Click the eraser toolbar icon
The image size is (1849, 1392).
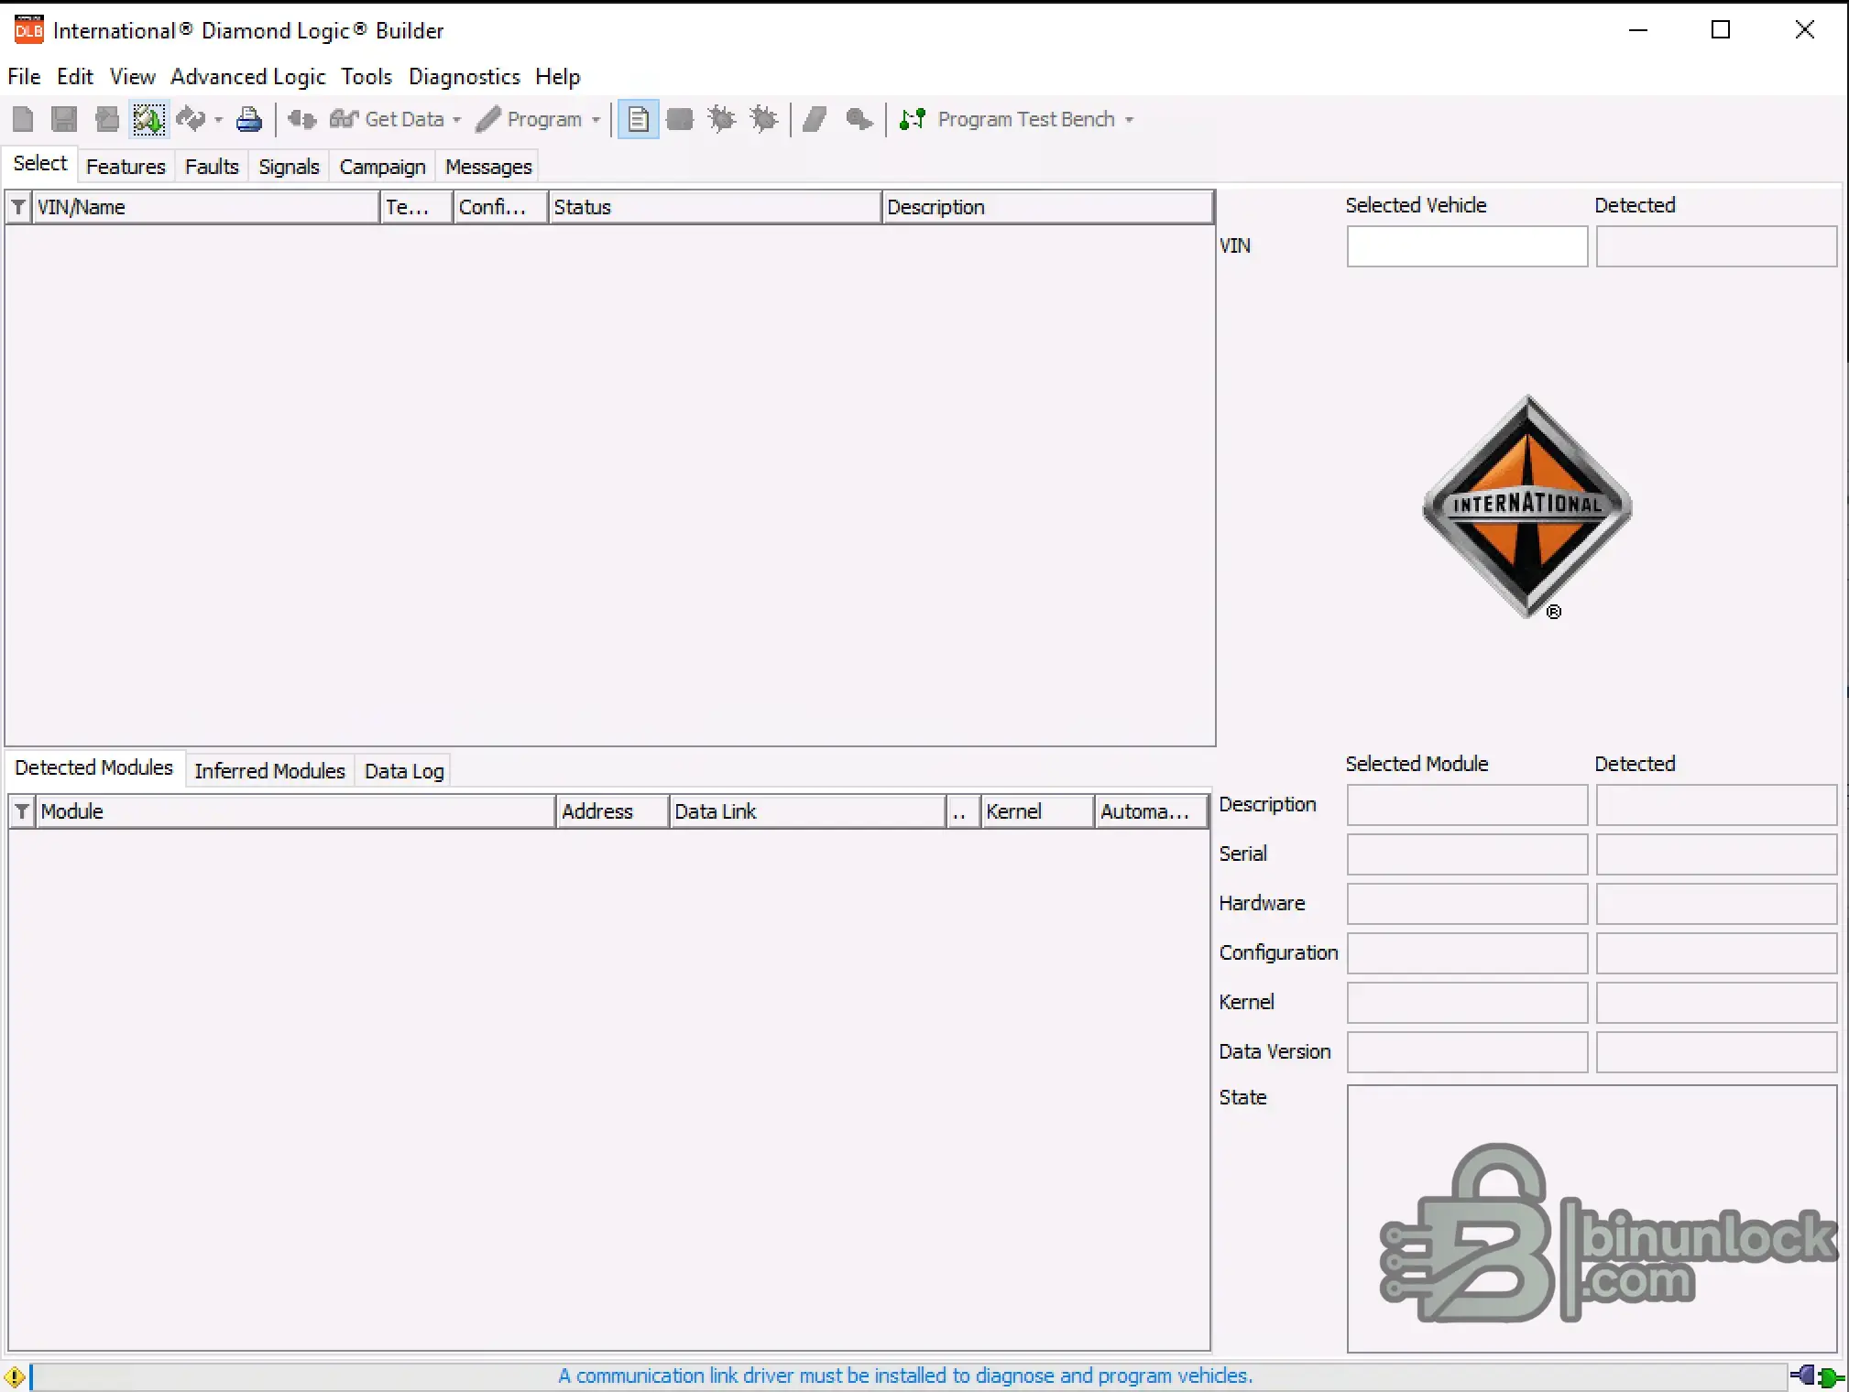tap(815, 119)
